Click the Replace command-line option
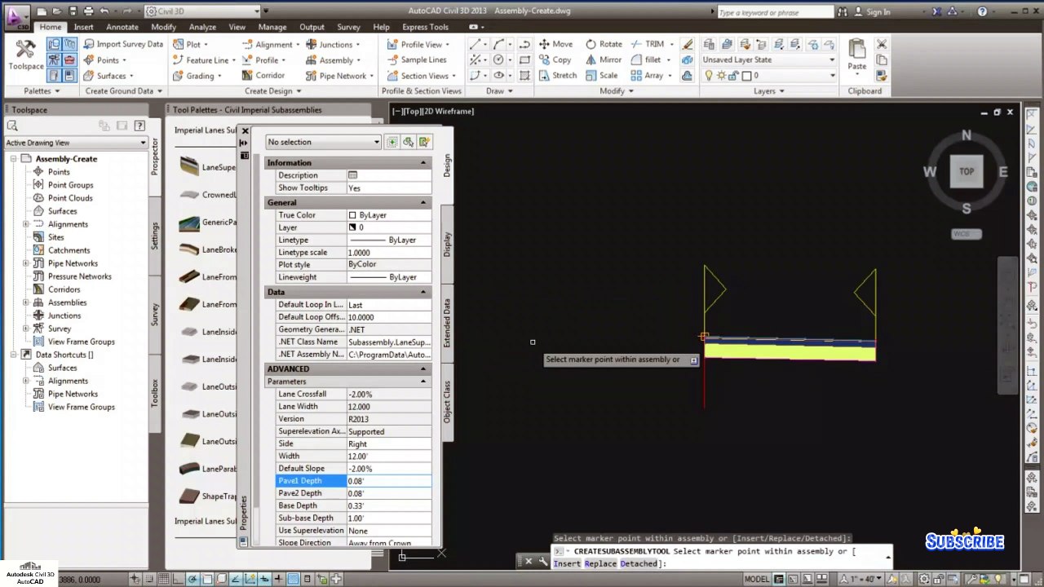 point(599,563)
